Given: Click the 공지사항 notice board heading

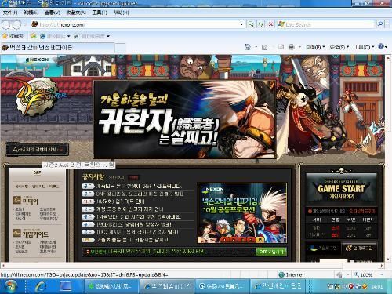Looking at the screenshot, I should click(93, 176).
